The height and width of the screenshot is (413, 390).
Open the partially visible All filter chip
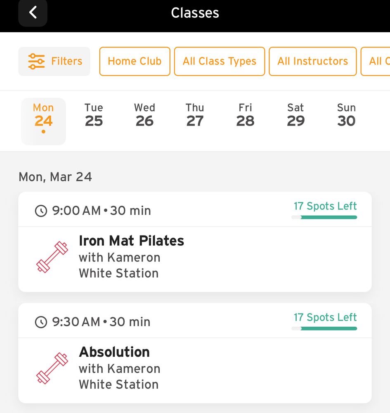(376, 62)
